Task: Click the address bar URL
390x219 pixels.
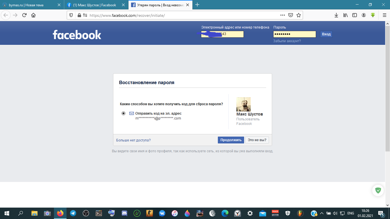Action: pos(127,15)
